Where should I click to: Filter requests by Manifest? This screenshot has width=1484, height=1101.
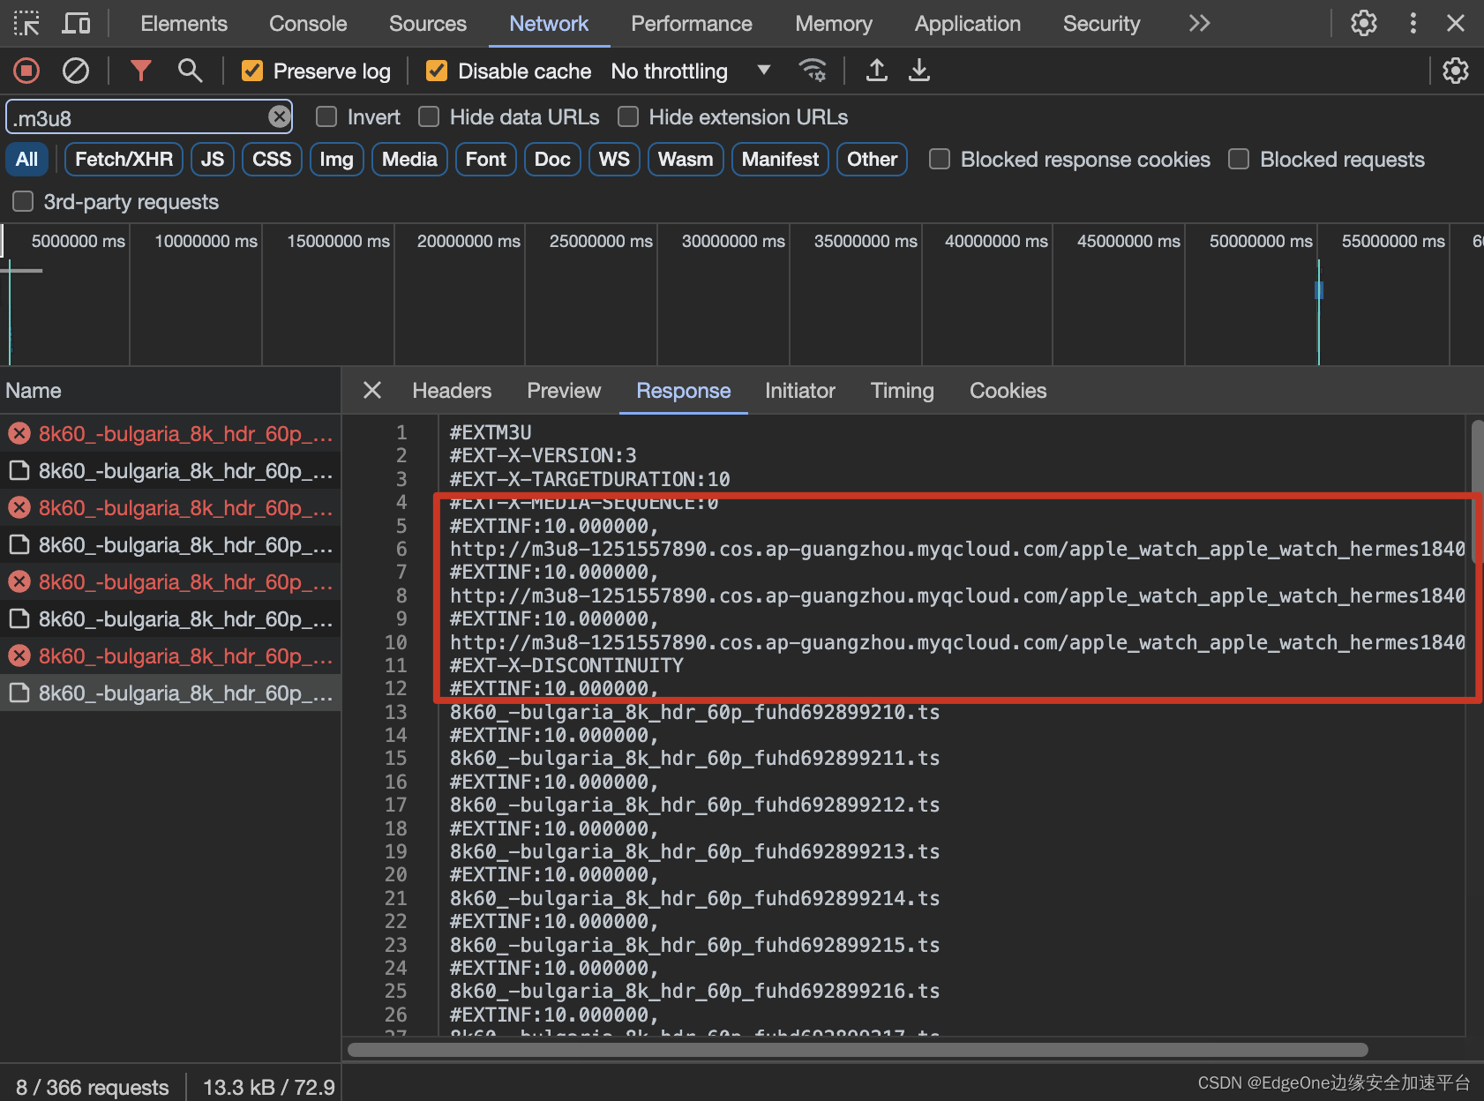[x=780, y=159]
